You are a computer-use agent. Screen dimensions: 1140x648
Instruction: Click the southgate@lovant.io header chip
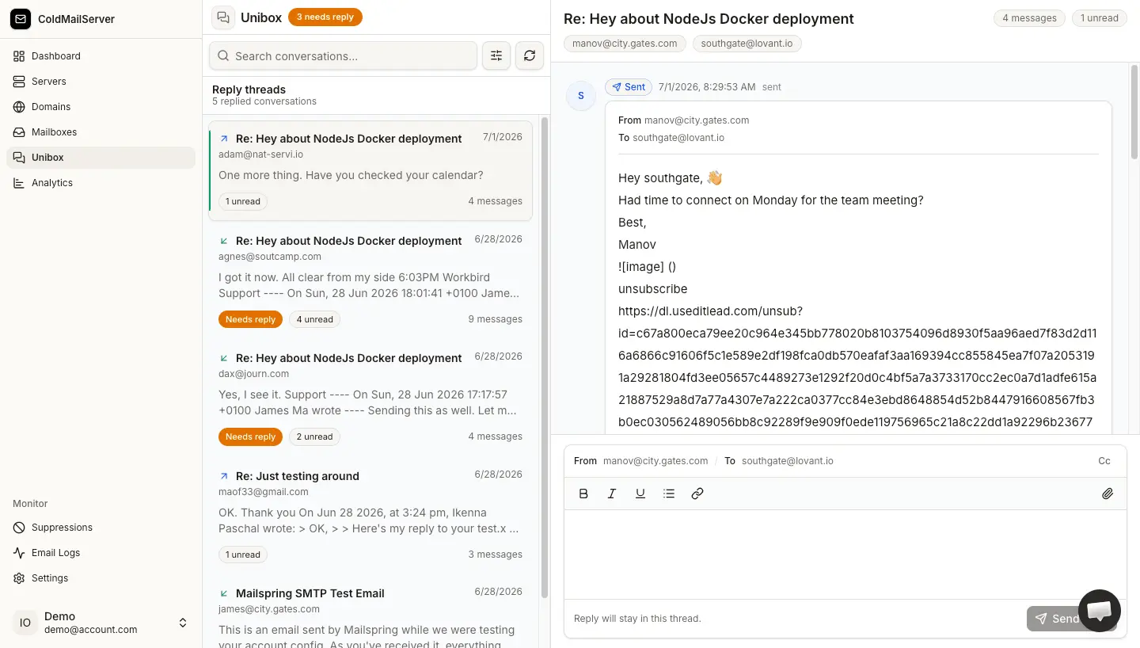tap(747, 44)
